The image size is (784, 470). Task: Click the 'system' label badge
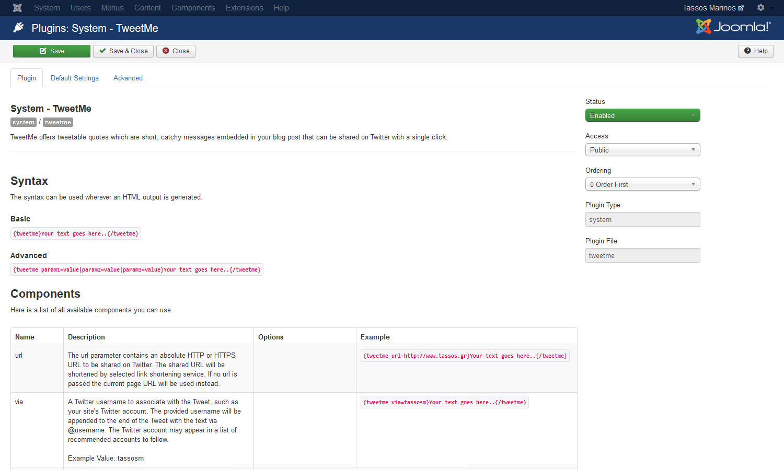point(24,122)
